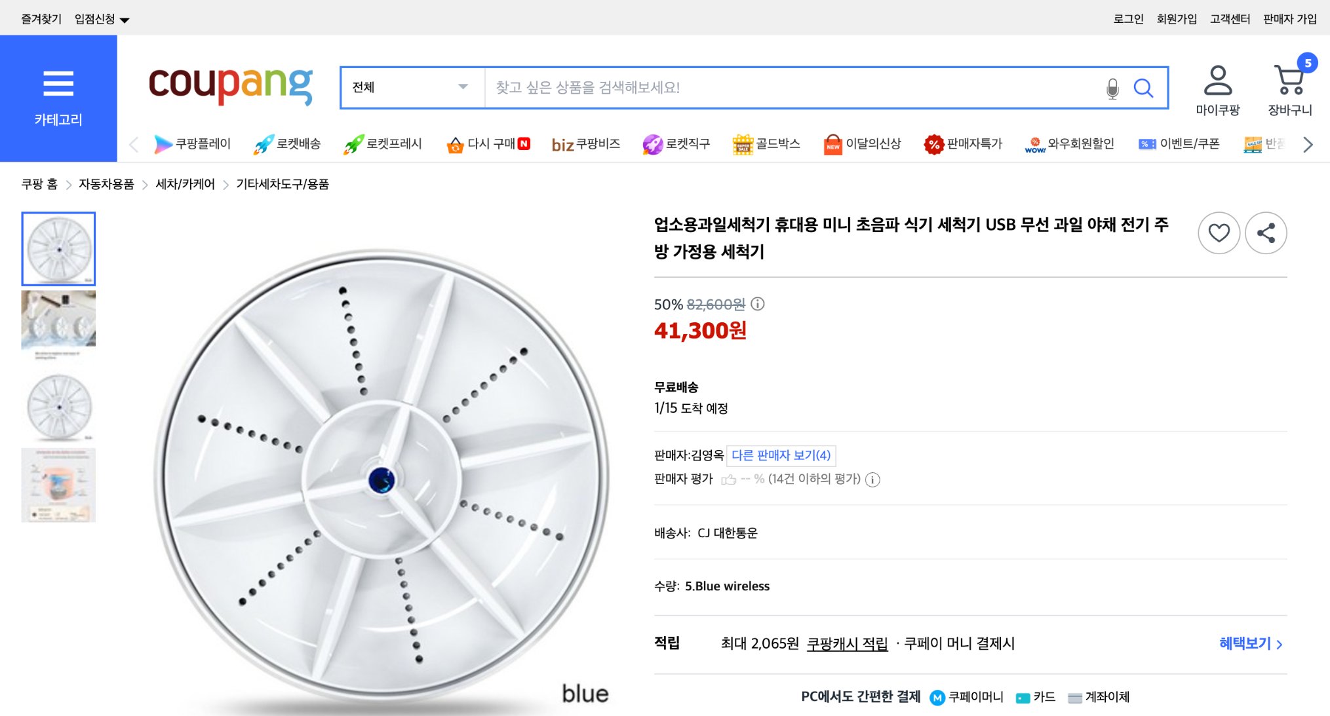Click 다른 판매자 보기(4) button
1330x716 pixels.
click(x=782, y=455)
